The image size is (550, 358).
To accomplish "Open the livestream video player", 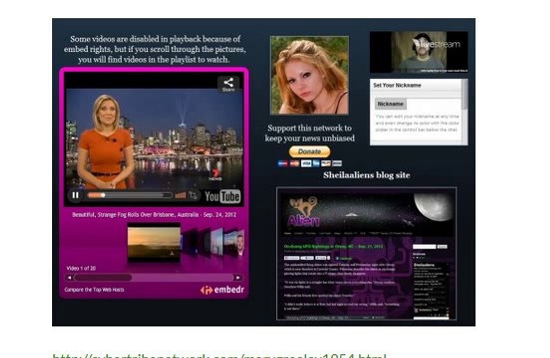I will (x=419, y=52).
